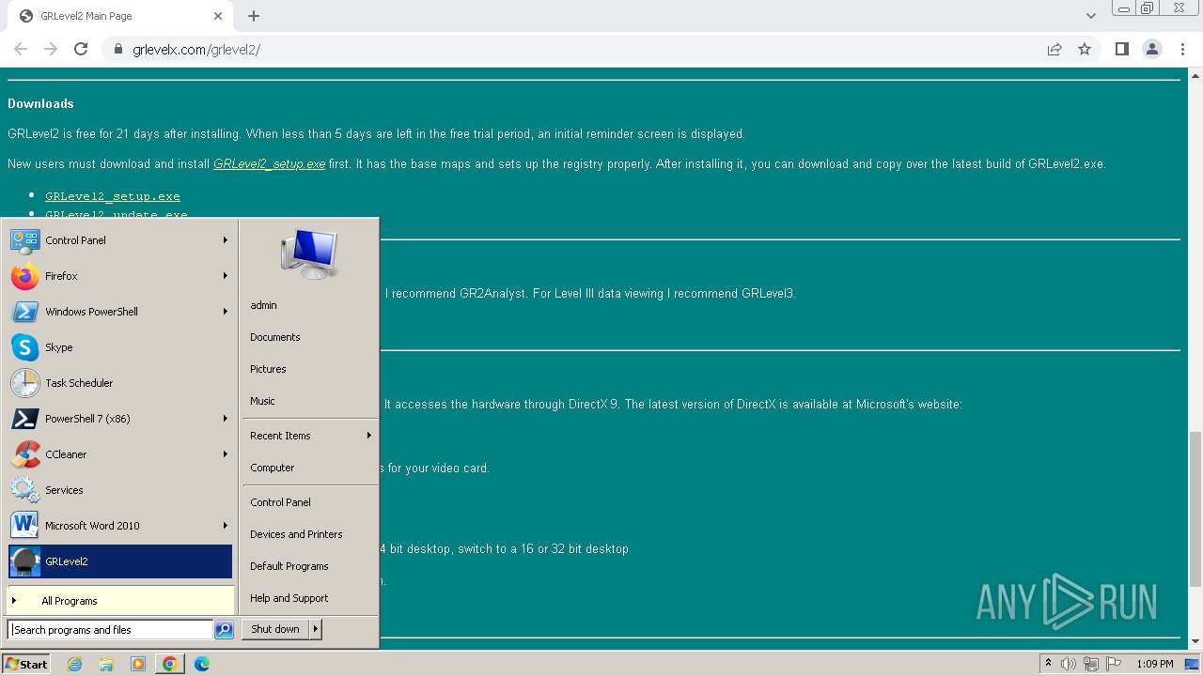Open the Windows PowerShell icon
The width and height of the screenshot is (1203, 676).
point(24,312)
